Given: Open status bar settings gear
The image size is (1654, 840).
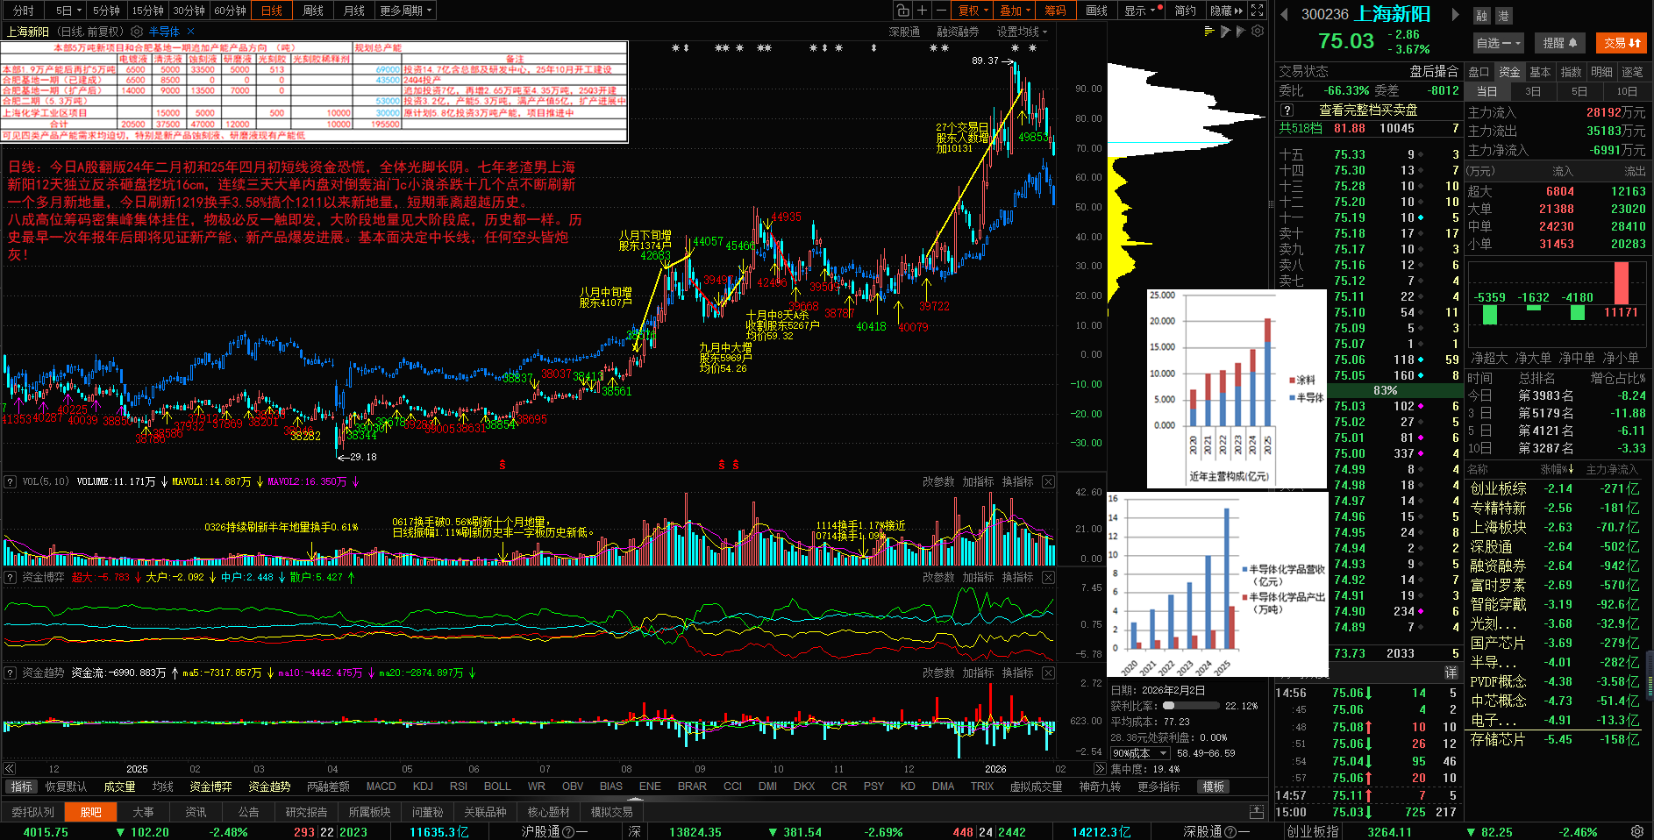Looking at the screenshot, I should pyautogui.click(x=1636, y=831).
